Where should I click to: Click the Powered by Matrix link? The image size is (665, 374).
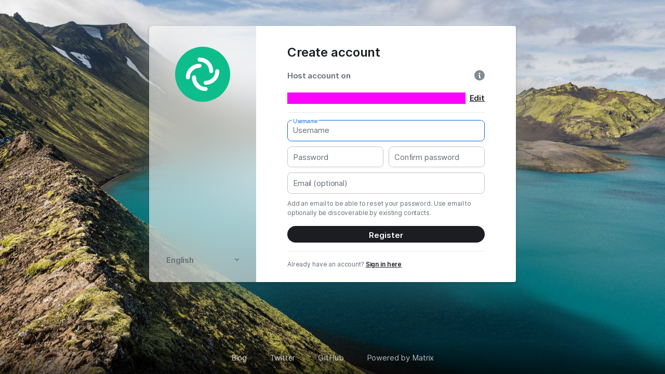click(401, 358)
